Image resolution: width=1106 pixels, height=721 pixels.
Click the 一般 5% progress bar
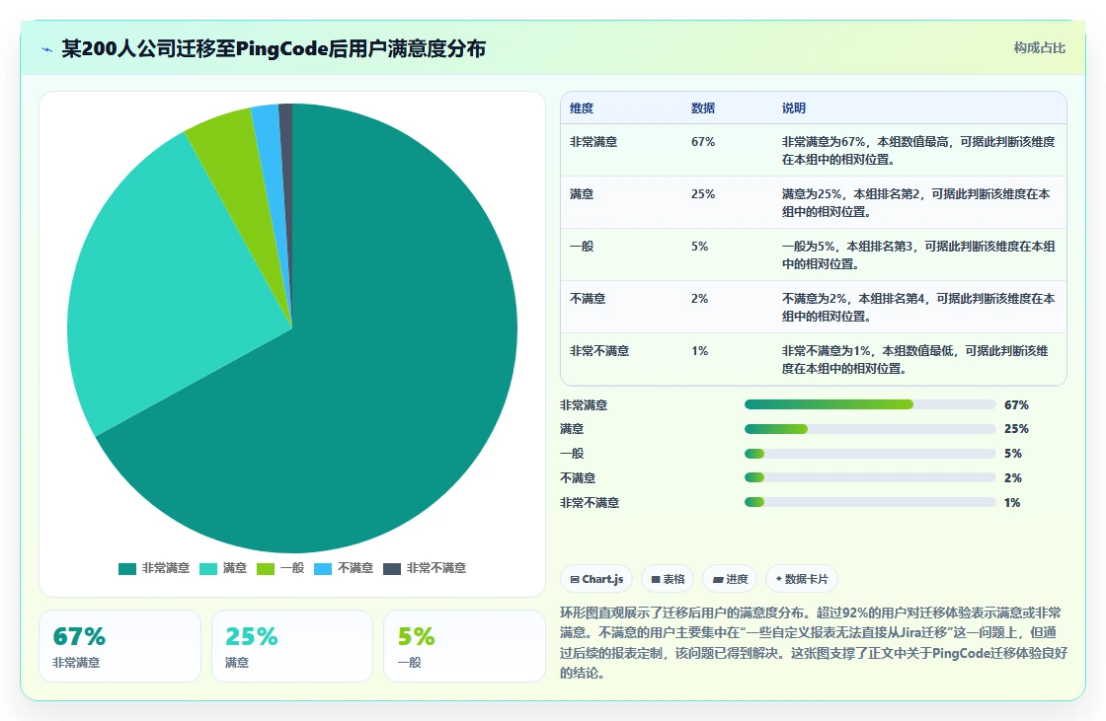coord(870,454)
